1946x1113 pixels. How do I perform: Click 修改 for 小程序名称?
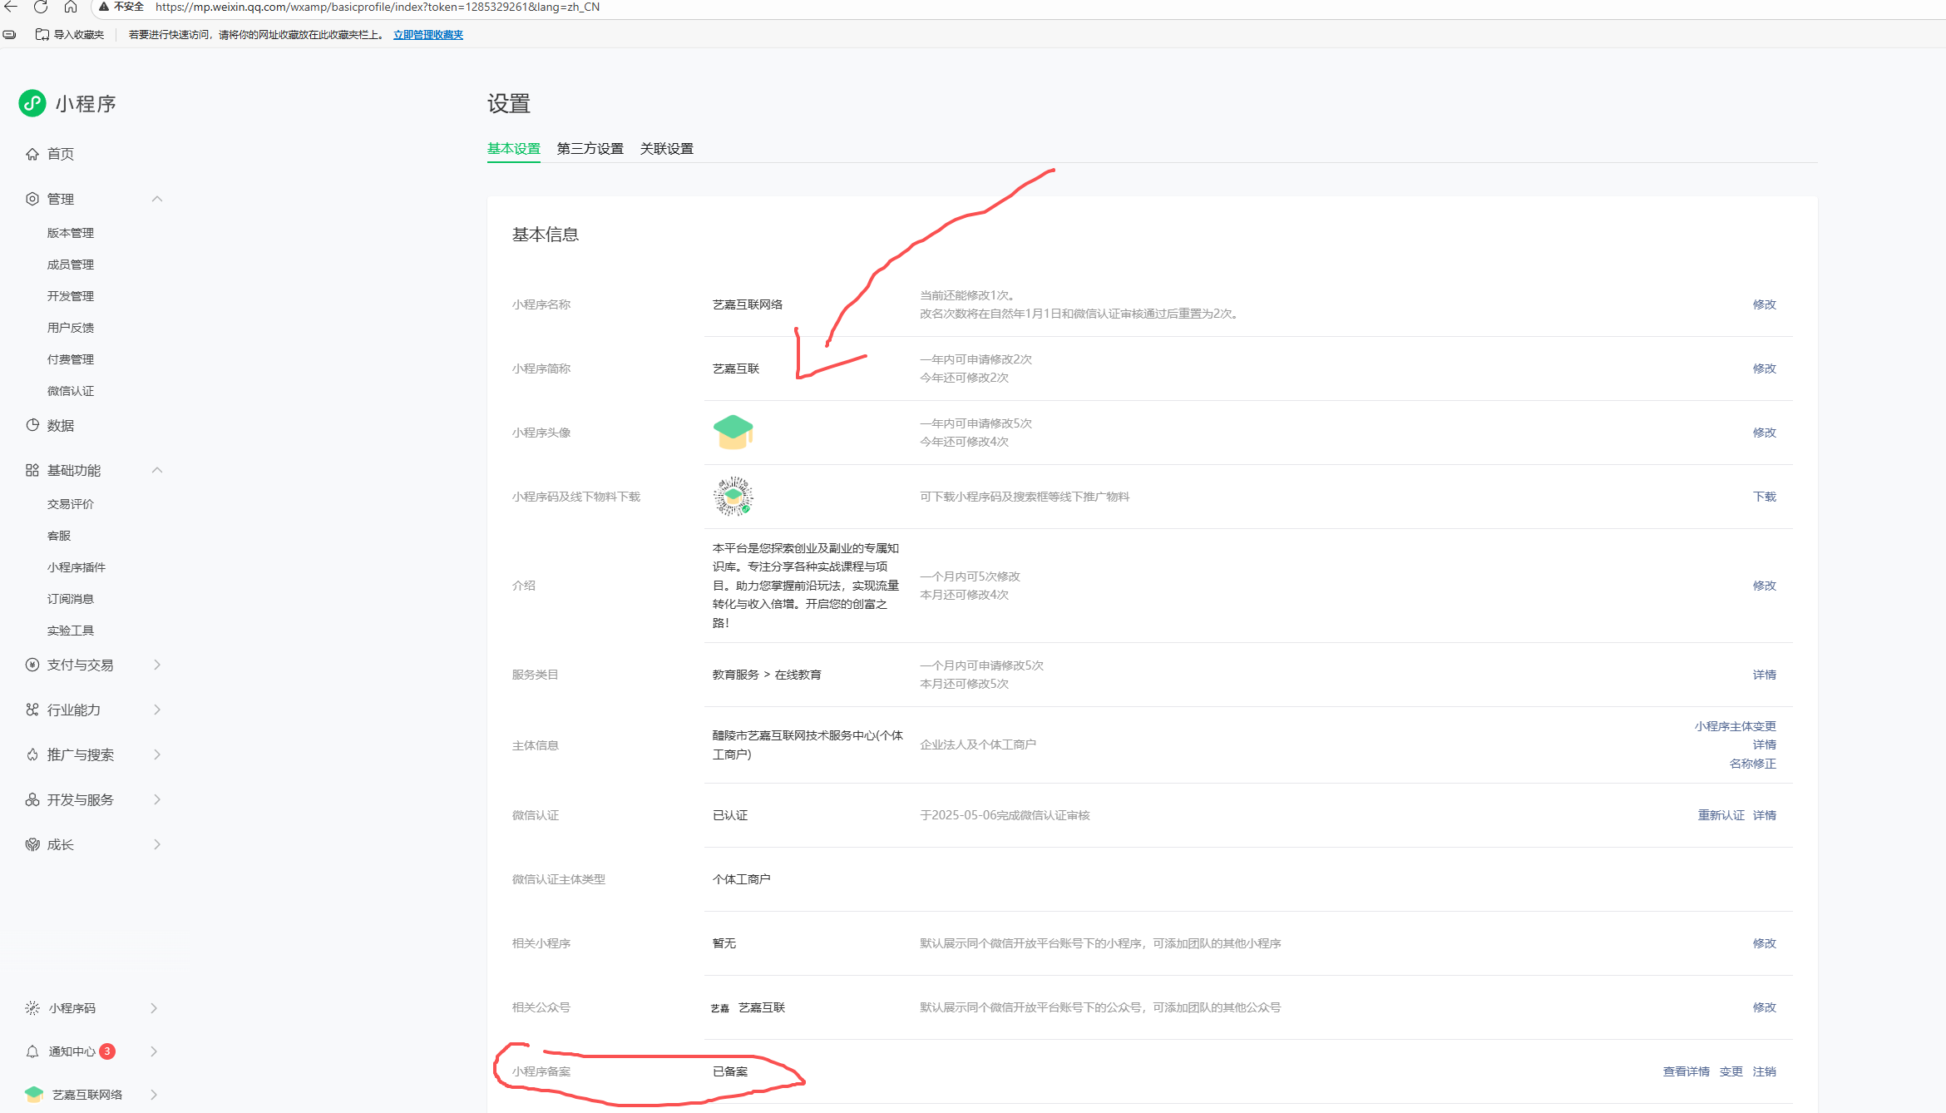tap(1764, 304)
